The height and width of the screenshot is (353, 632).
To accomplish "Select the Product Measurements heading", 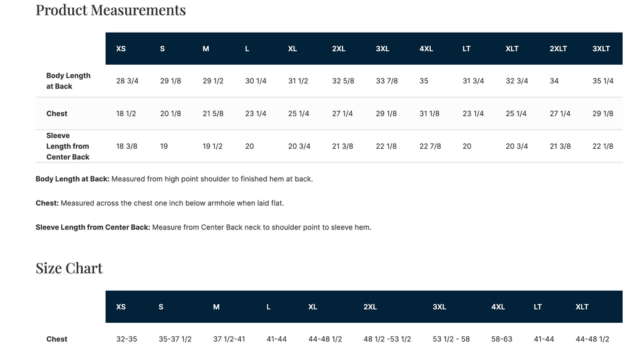I will coord(111,10).
